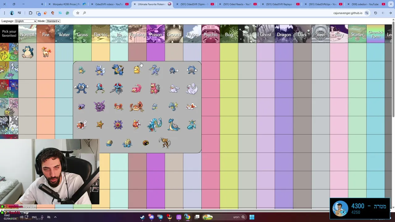The height and width of the screenshot is (222, 395).
Task: Click the Psychic type header
Action: 211,34
